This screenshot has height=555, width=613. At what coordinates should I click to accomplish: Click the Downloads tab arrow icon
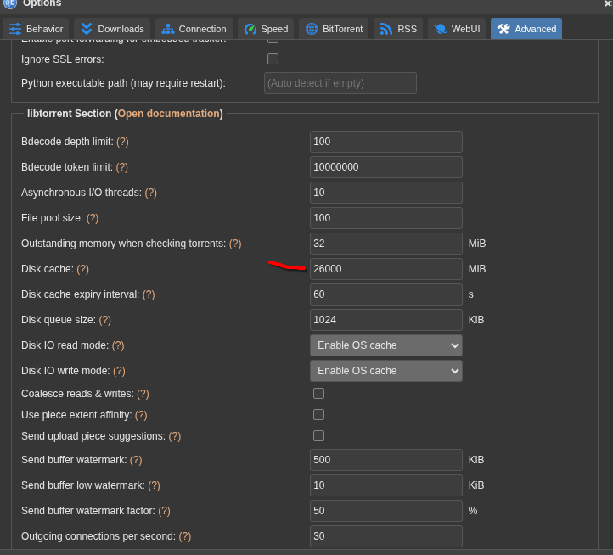click(x=87, y=29)
